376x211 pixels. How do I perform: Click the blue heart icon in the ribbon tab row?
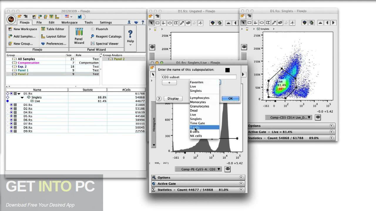[x=136, y=22]
